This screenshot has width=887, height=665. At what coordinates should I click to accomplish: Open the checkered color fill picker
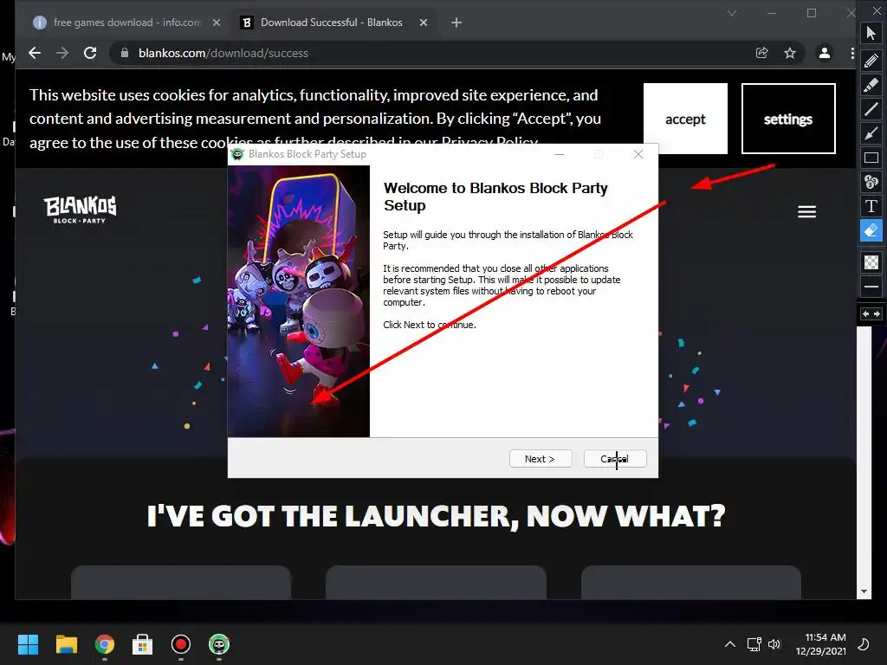coord(871,261)
